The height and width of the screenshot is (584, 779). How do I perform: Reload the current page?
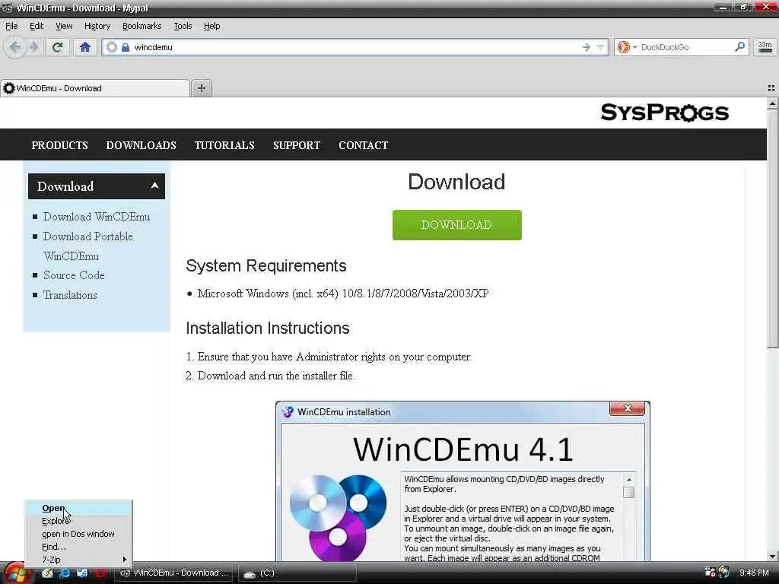58,47
